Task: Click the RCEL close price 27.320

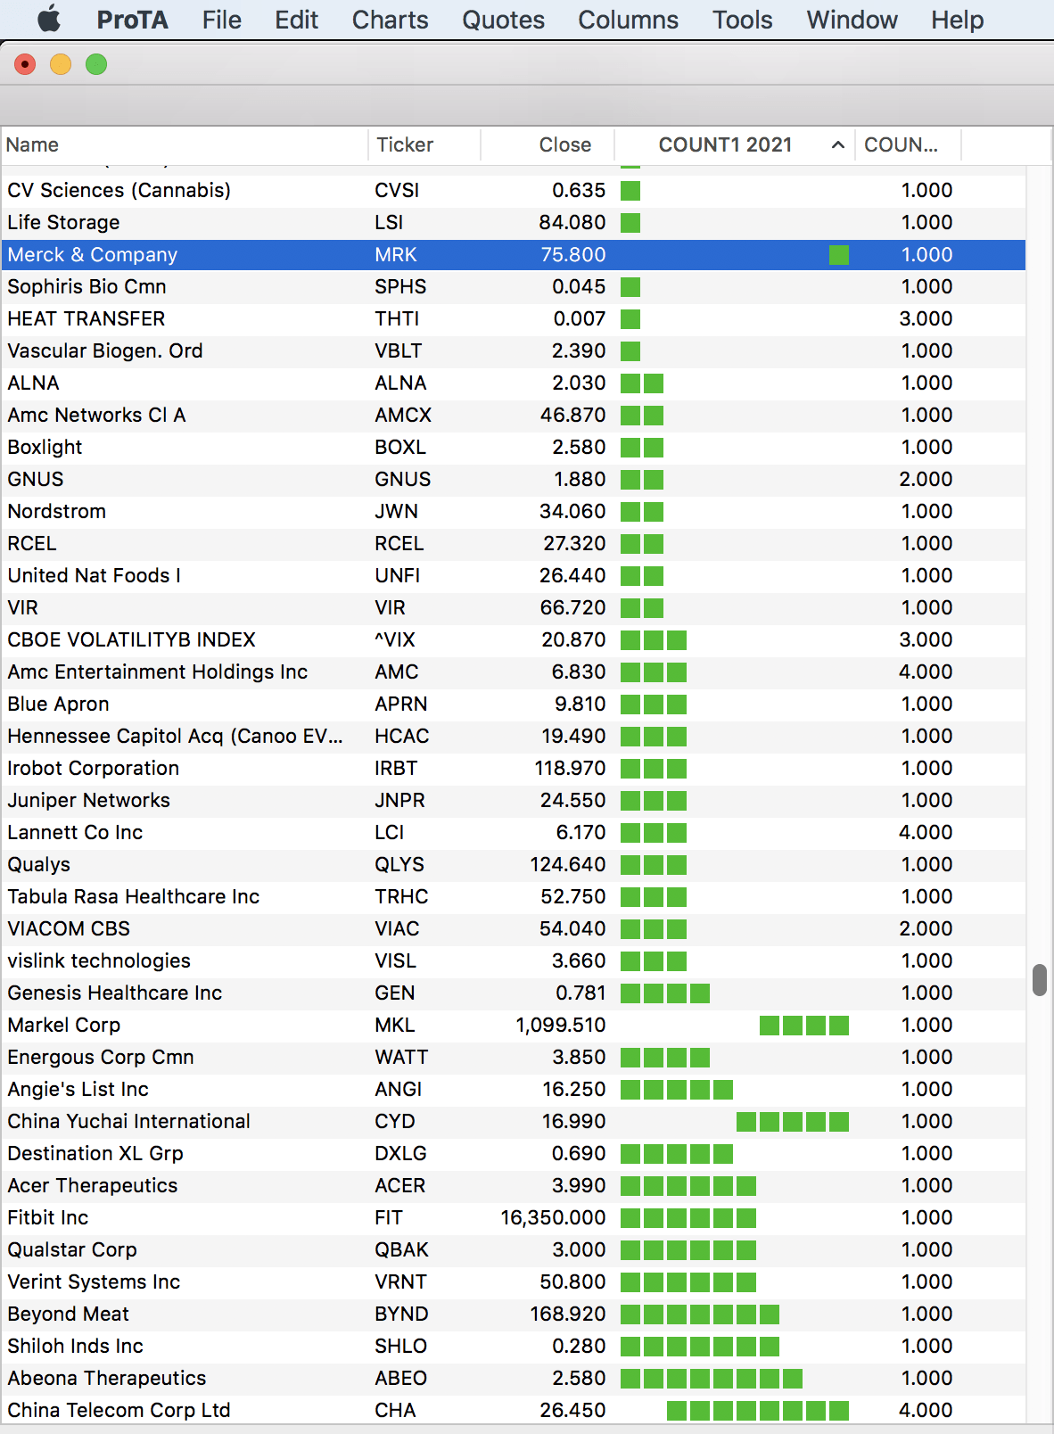Action: (574, 543)
